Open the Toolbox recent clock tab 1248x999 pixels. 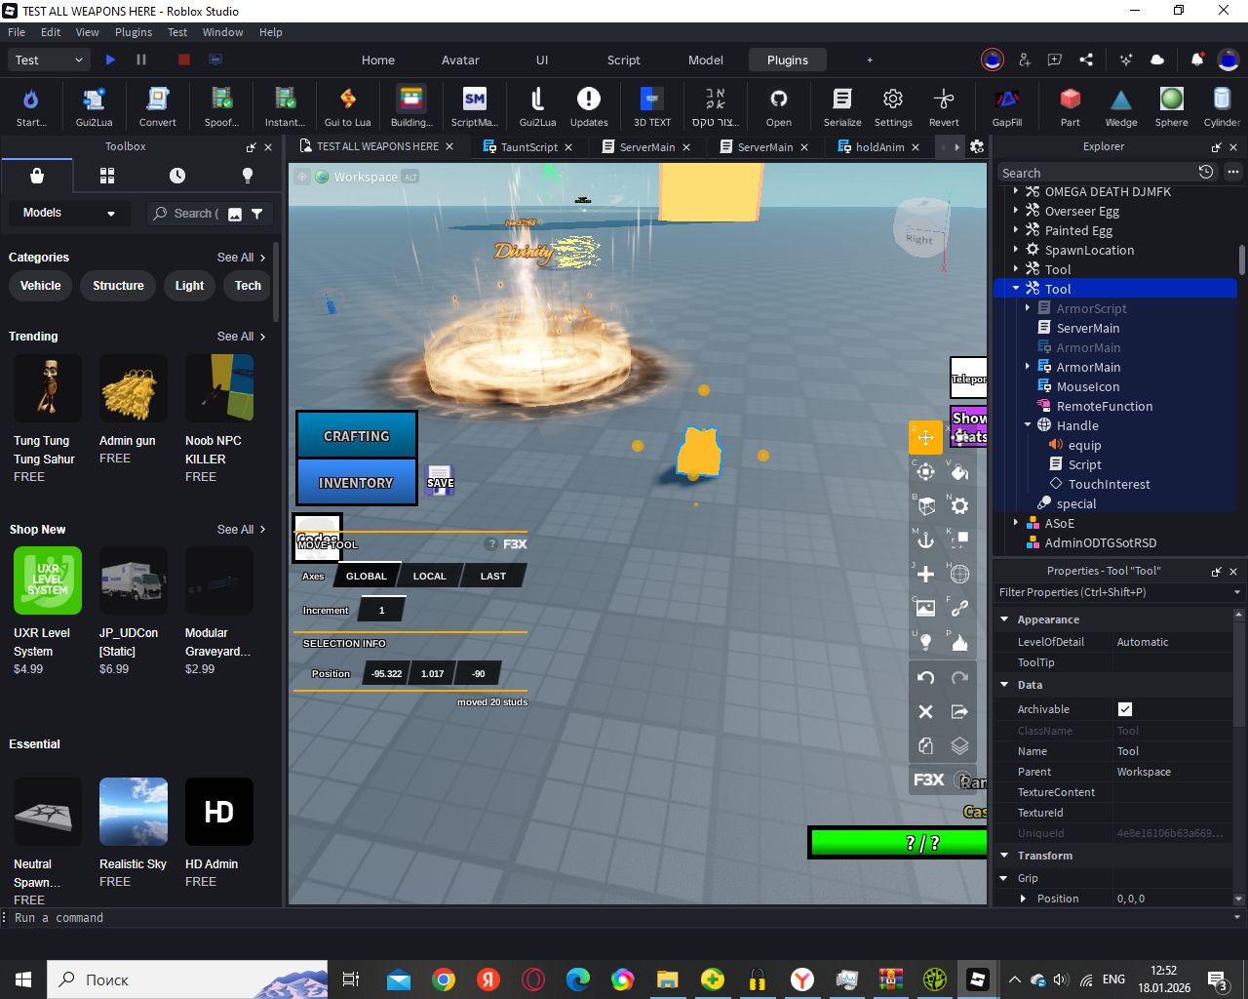[177, 176]
